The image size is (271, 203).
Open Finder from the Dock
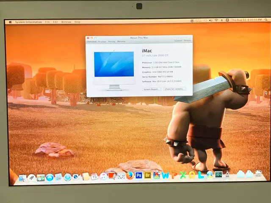(22, 178)
